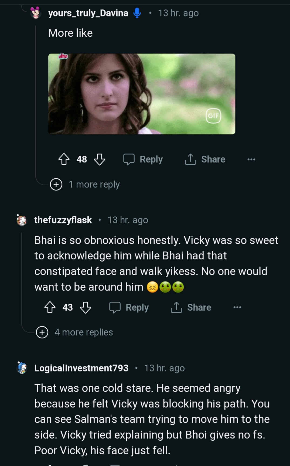Click LogicalInvestment793's avatar icon
The width and height of the screenshot is (290, 466).
[x=22, y=368]
